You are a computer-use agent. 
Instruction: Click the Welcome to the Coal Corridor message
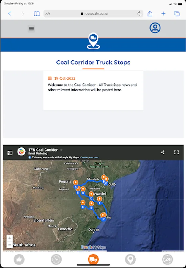(x=92, y=87)
